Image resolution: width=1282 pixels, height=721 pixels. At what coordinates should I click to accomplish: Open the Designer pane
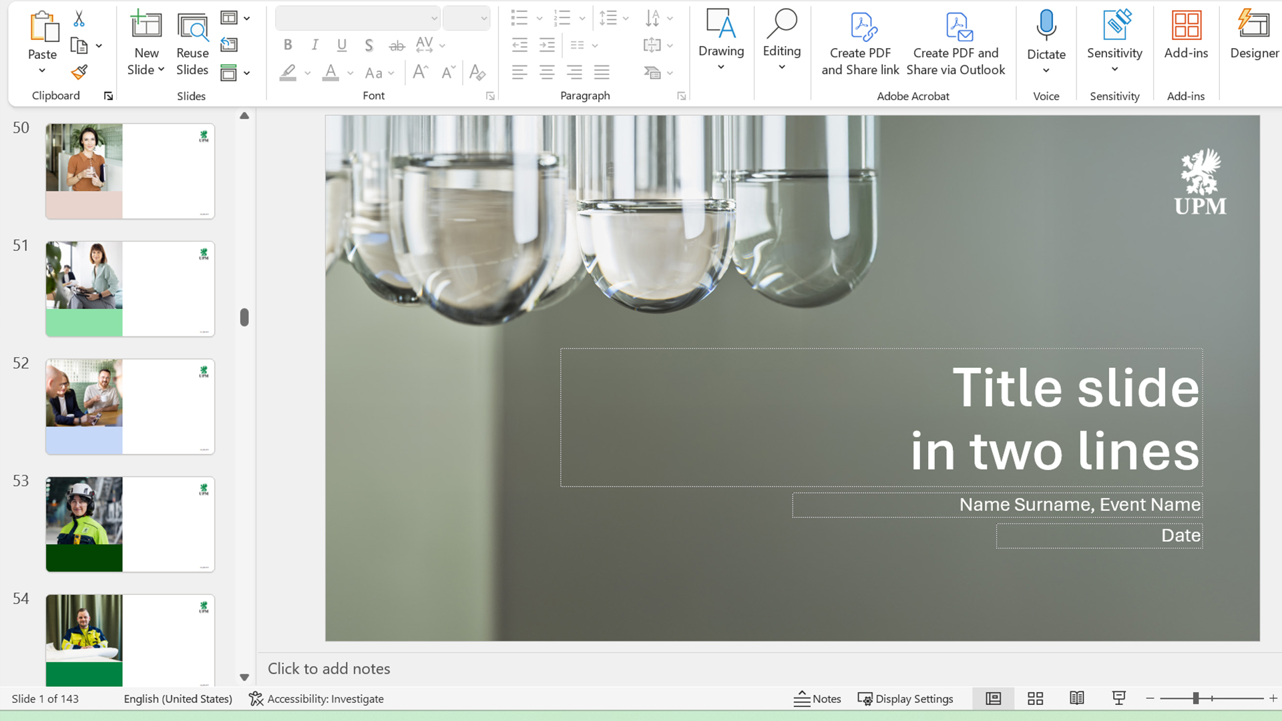1254,35
